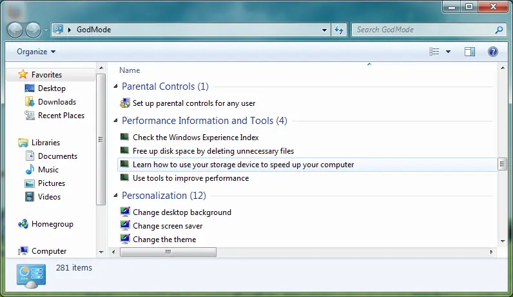Click the Homegroup icon
Viewport: 513px width, 297px height.
23,224
